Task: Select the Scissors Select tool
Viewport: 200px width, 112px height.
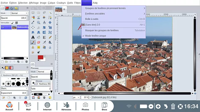Action: [38, 17]
